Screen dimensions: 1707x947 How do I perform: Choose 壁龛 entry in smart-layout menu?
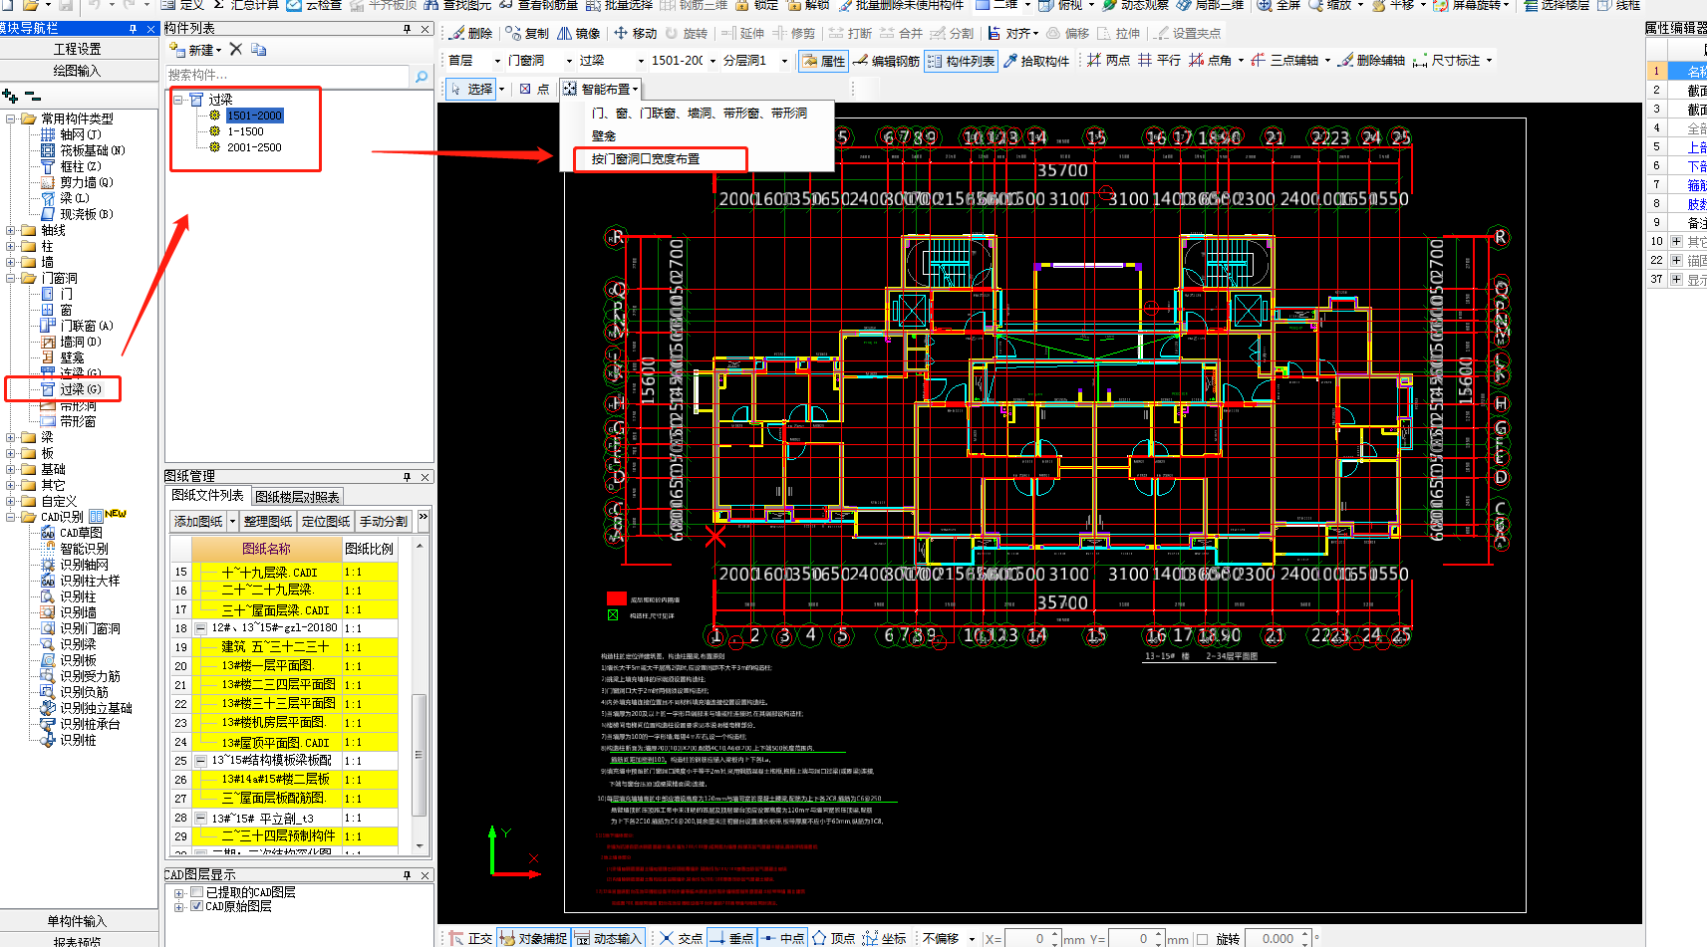tap(604, 135)
